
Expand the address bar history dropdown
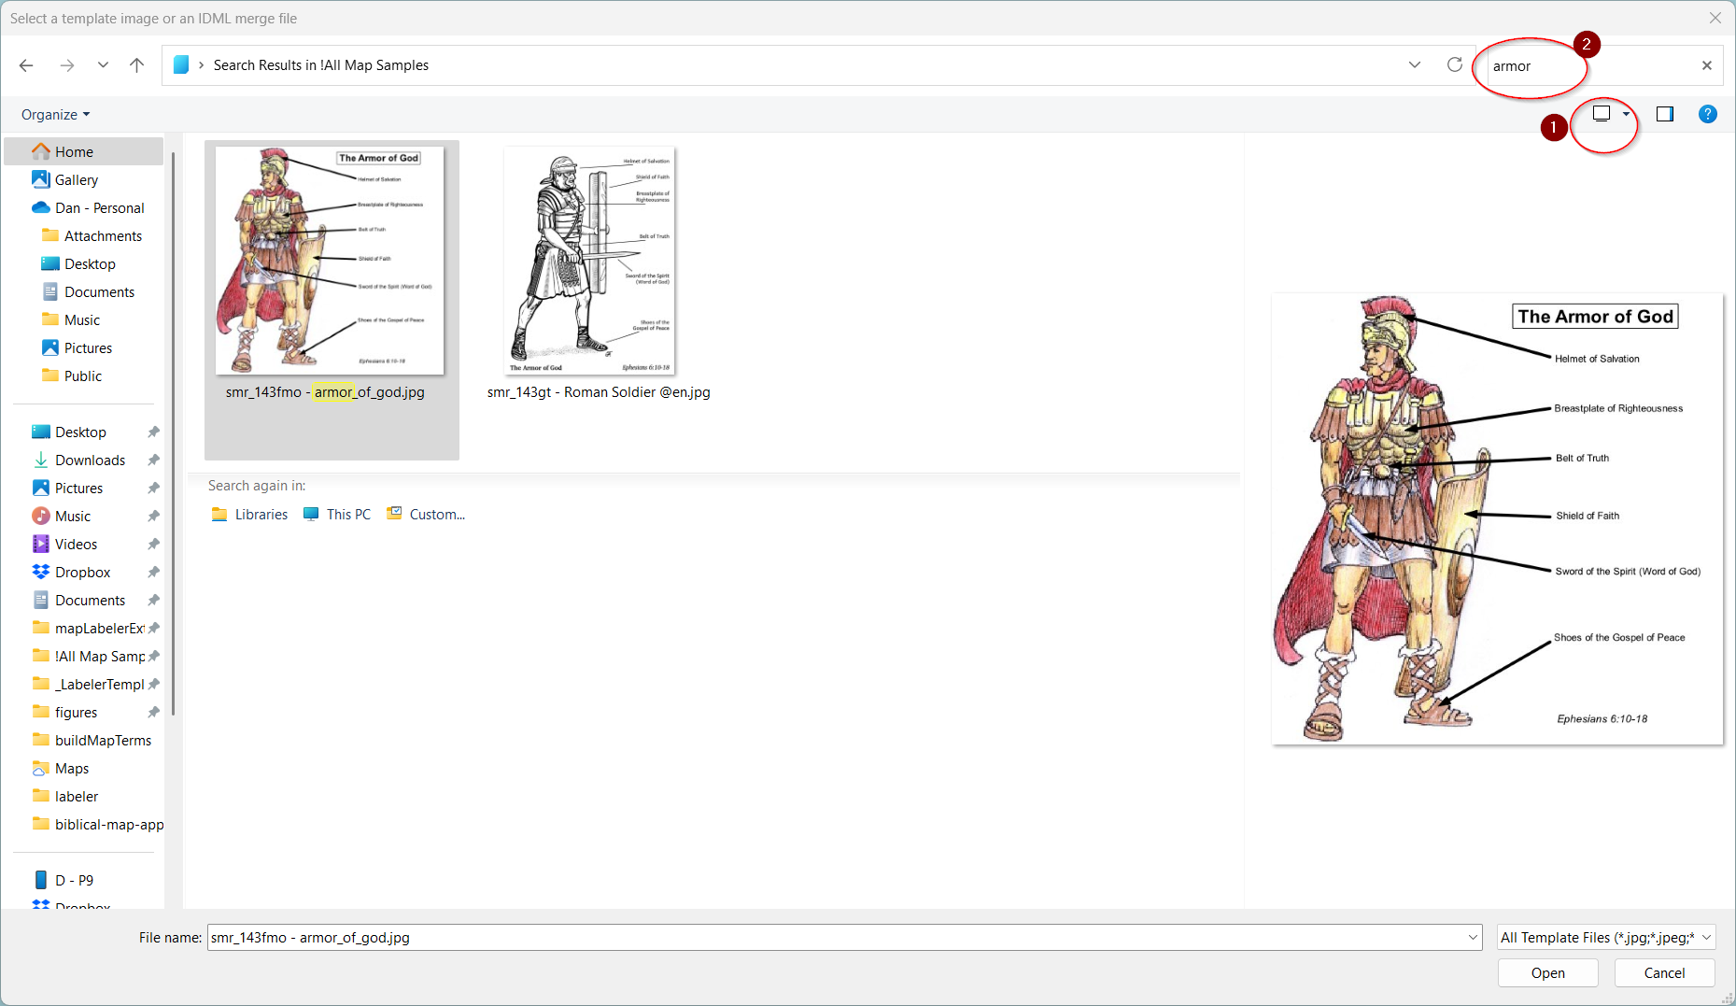pos(1414,64)
